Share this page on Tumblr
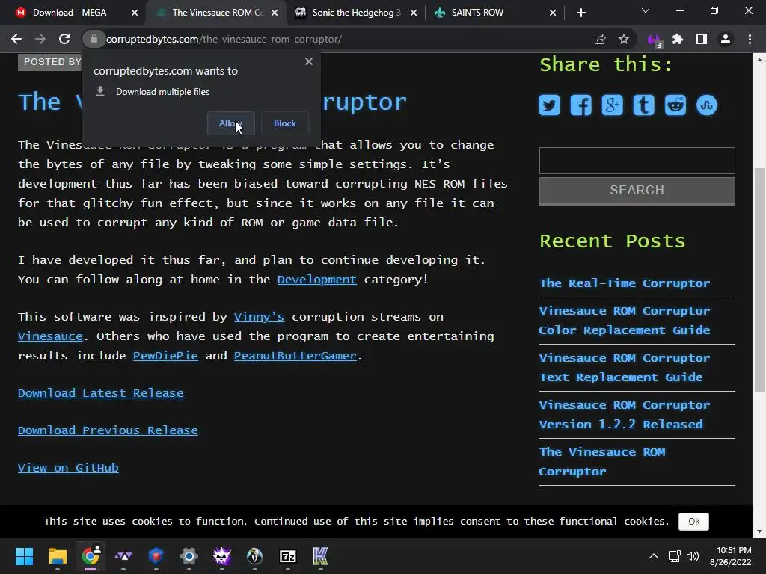This screenshot has height=574, width=766. pyautogui.click(x=644, y=105)
